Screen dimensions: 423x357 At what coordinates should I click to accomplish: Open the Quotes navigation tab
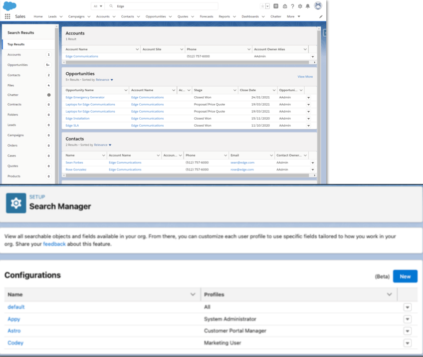click(x=183, y=16)
